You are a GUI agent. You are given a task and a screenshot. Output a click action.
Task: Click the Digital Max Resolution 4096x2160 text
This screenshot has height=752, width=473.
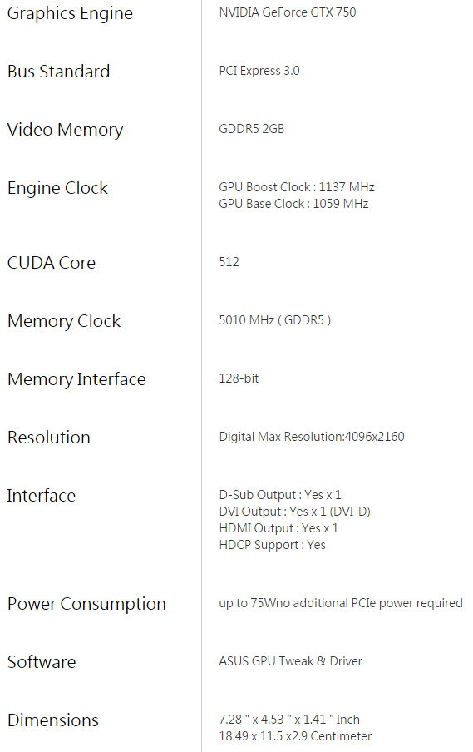click(x=312, y=437)
